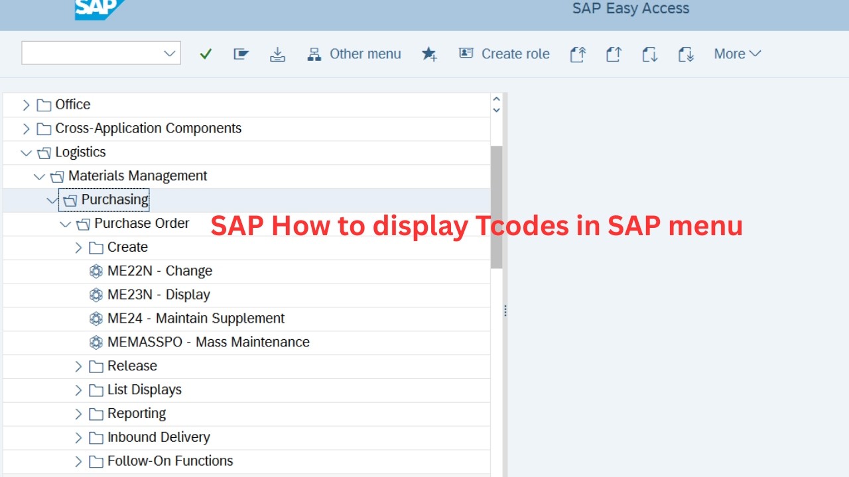Expand the Create folder node

pyautogui.click(x=78, y=248)
